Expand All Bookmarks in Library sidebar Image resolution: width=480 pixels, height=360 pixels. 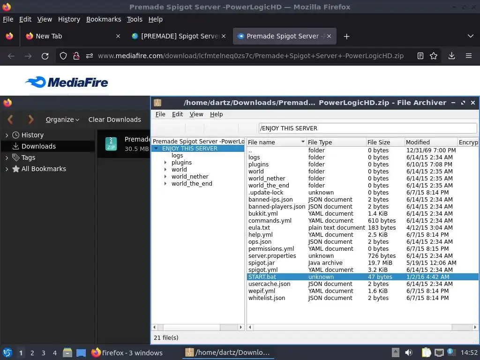pos(7,169)
